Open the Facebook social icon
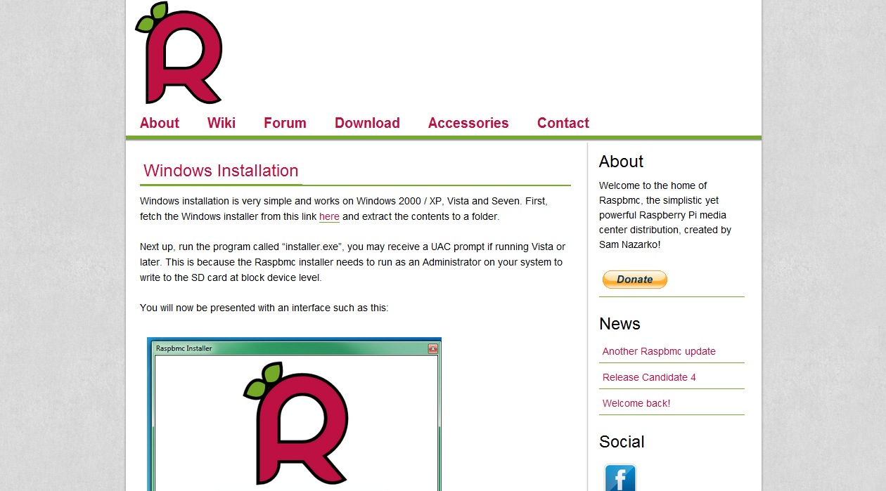Viewport: 886px width, 491px height. point(620,477)
